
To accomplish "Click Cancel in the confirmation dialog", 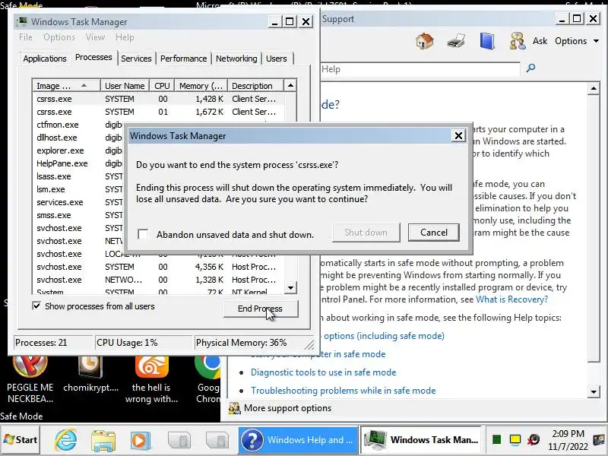I will pos(433,233).
